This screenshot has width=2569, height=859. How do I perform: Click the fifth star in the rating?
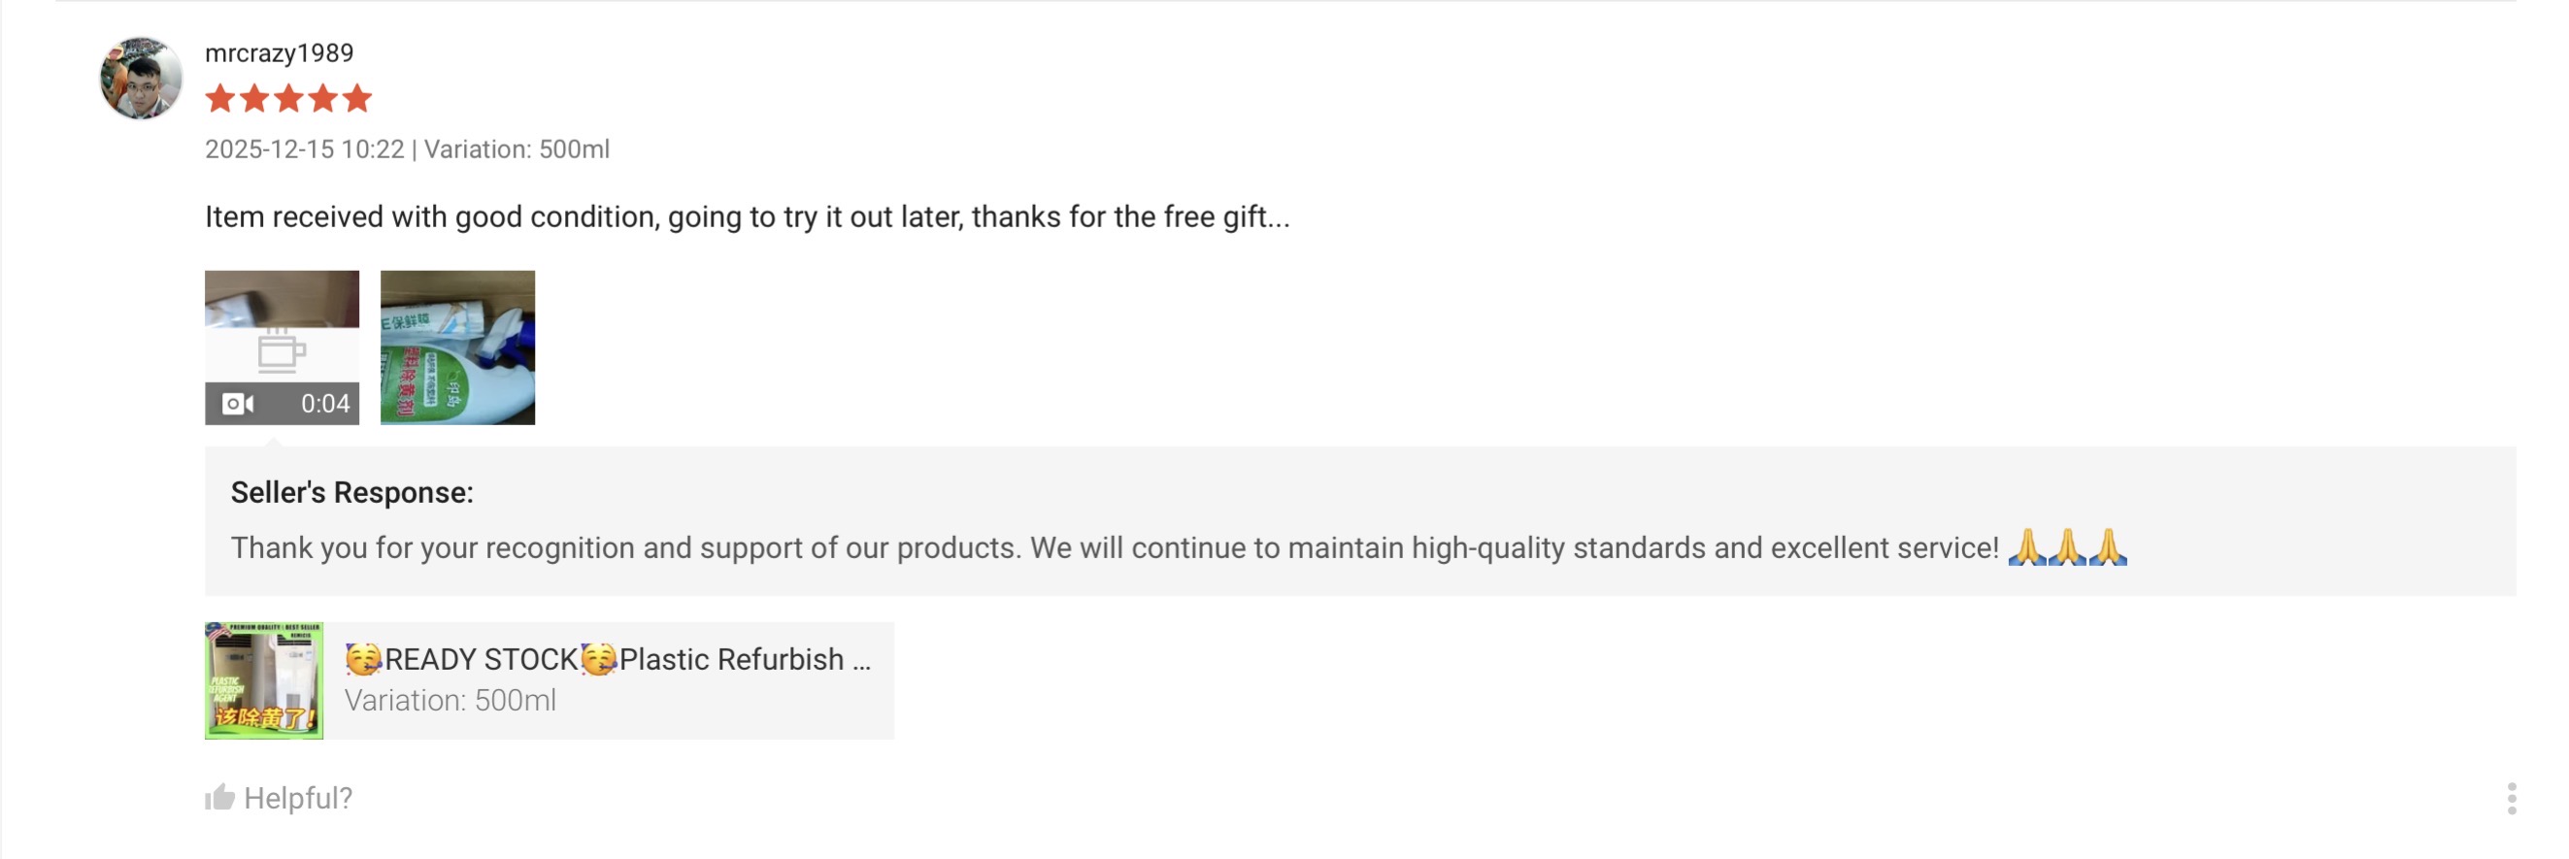point(356,99)
